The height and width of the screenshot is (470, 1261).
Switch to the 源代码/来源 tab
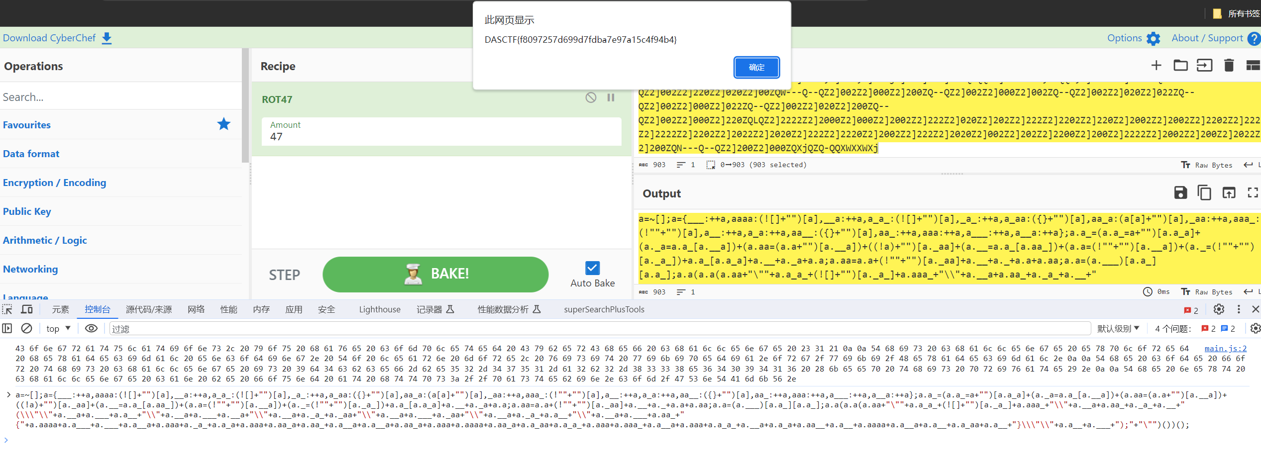click(149, 309)
